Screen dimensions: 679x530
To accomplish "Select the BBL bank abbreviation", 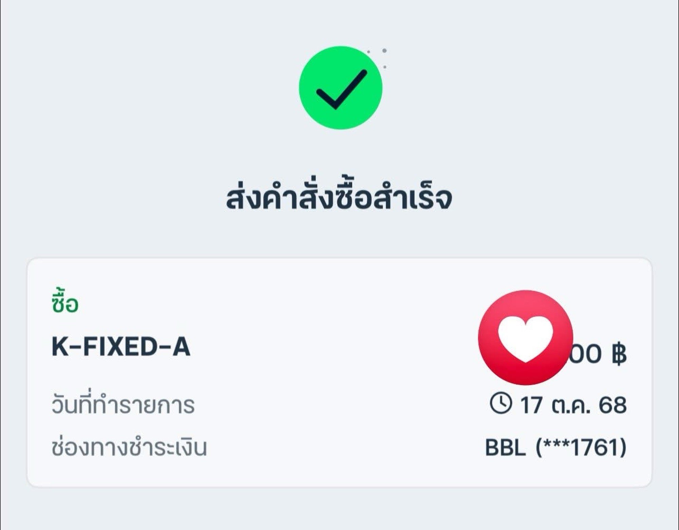I will click(x=505, y=447).
